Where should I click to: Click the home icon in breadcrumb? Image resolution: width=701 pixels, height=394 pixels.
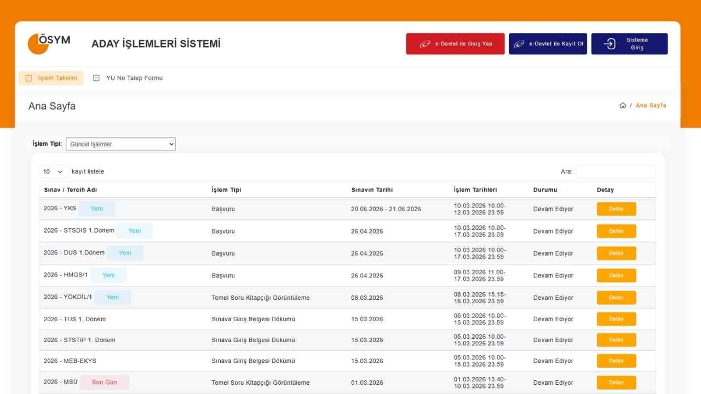tap(623, 106)
